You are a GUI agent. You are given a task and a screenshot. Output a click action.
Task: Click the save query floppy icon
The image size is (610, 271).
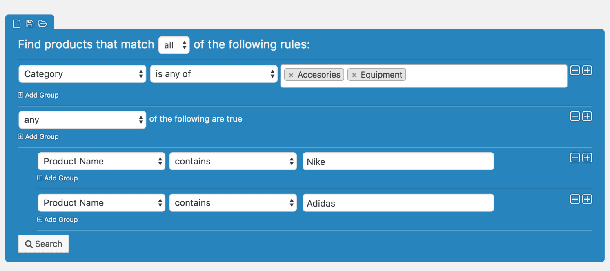[30, 24]
